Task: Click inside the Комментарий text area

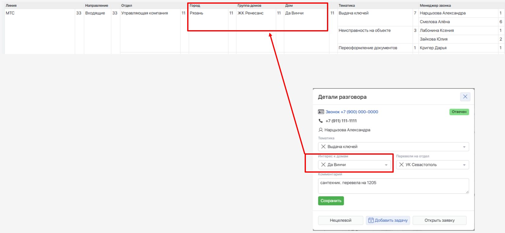Action: click(x=393, y=186)
